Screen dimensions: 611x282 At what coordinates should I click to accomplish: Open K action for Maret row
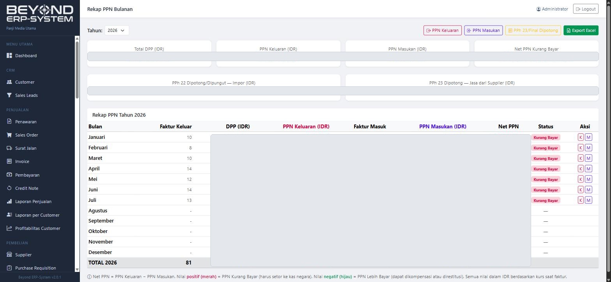[x=581, y=158]
